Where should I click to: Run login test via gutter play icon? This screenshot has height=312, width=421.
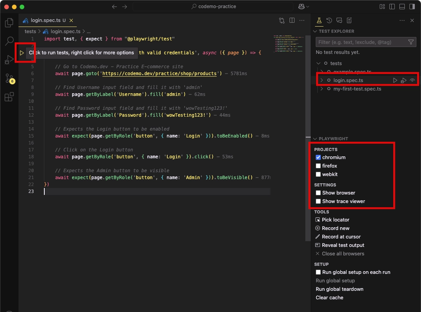point(22,53)
